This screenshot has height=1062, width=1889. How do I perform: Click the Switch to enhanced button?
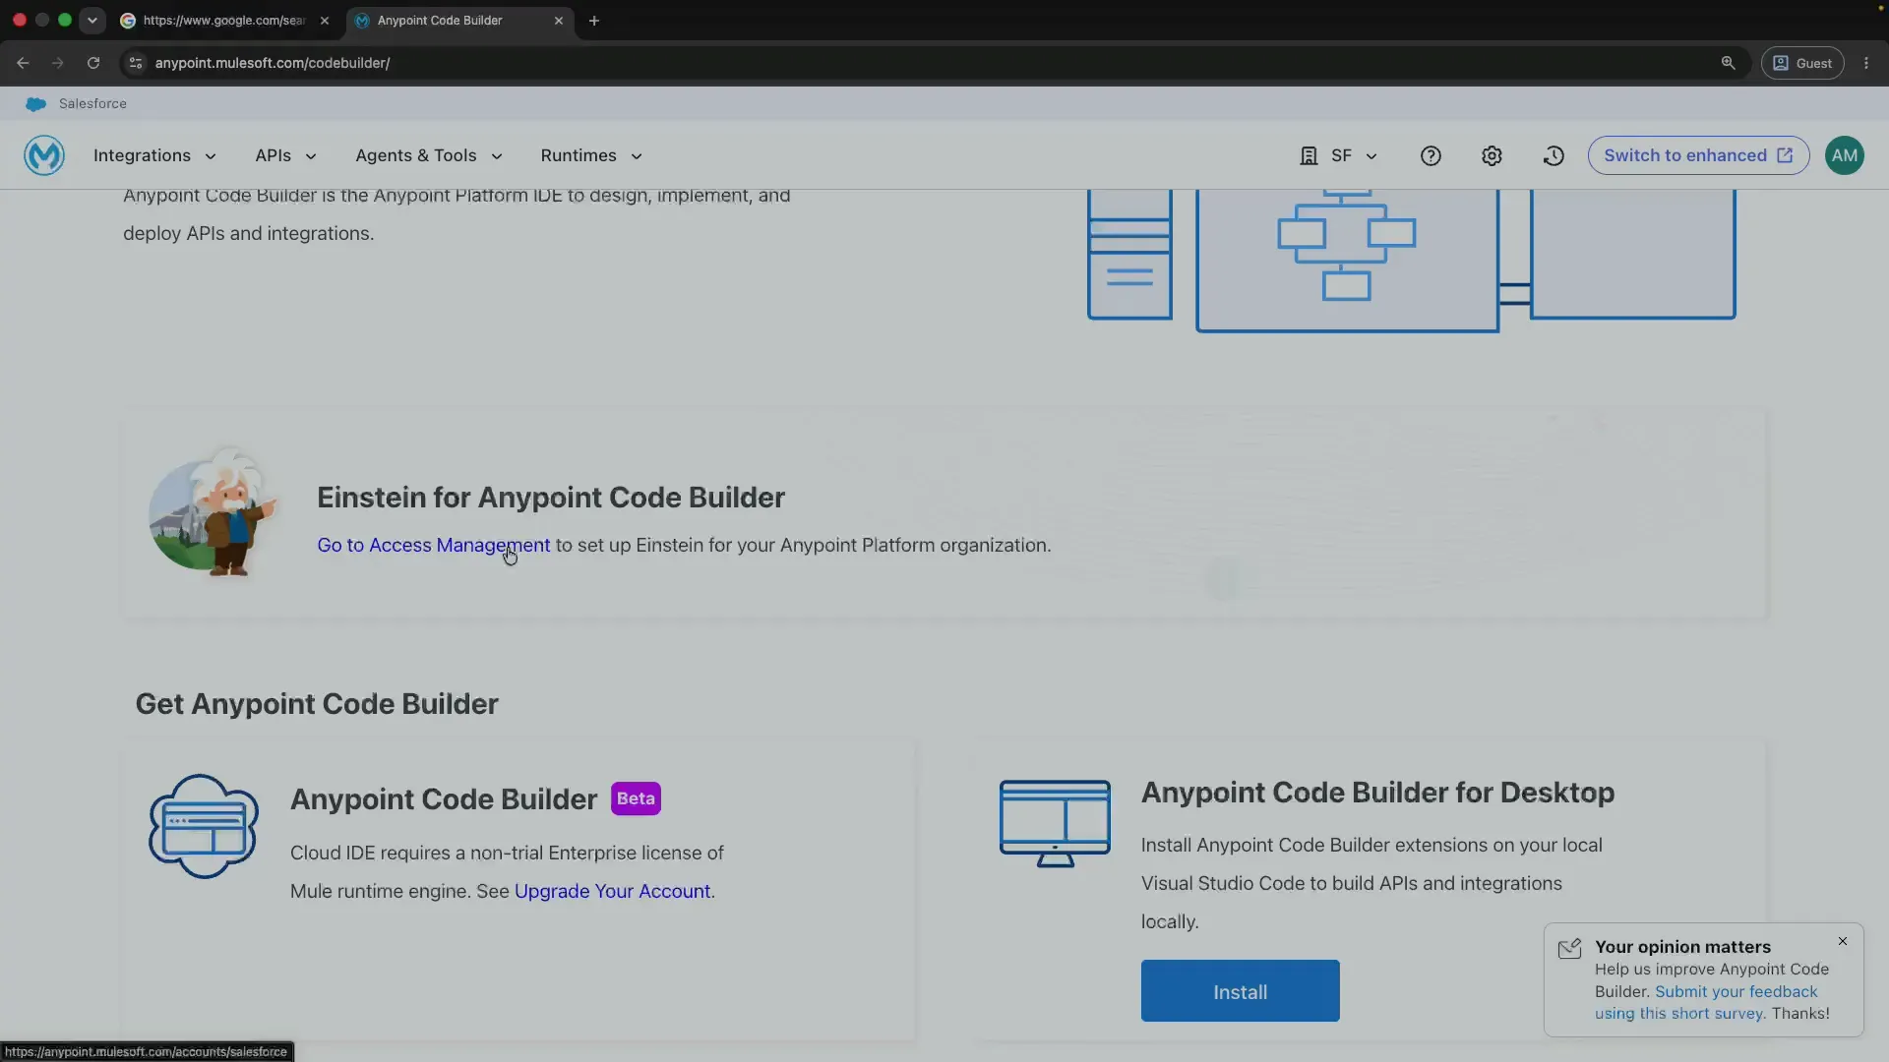[x=1698, y=155]
